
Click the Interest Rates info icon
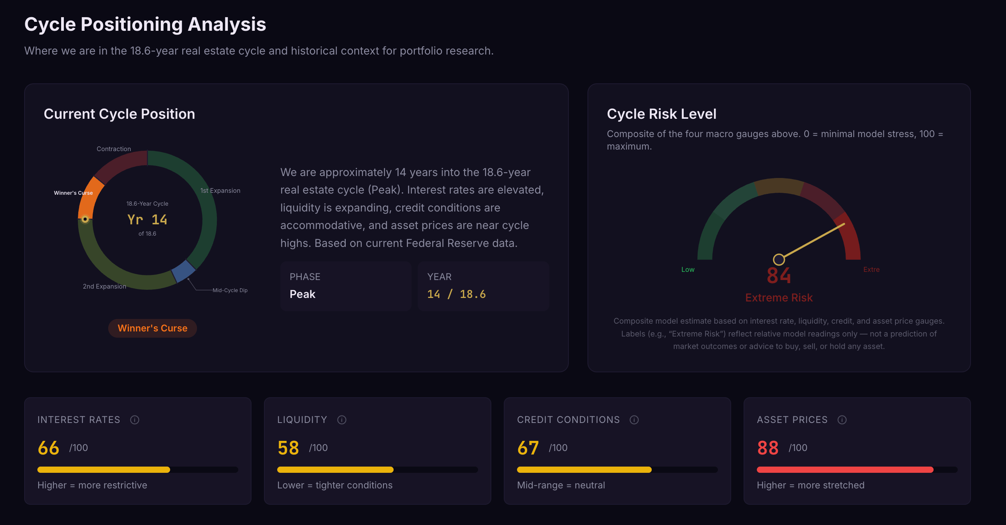tap(135, 420)
